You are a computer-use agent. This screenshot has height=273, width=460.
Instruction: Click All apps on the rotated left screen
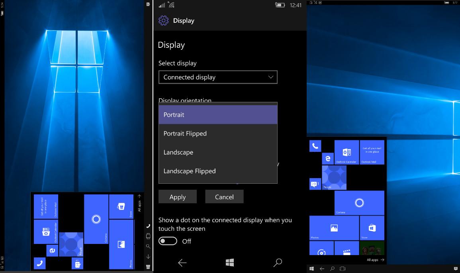point(139,203)
